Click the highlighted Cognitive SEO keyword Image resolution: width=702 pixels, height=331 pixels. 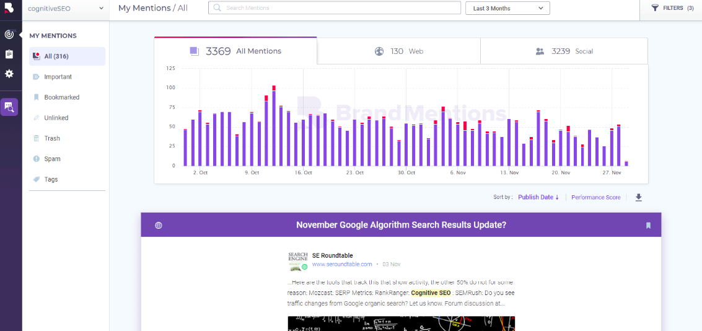click(431, 293)
